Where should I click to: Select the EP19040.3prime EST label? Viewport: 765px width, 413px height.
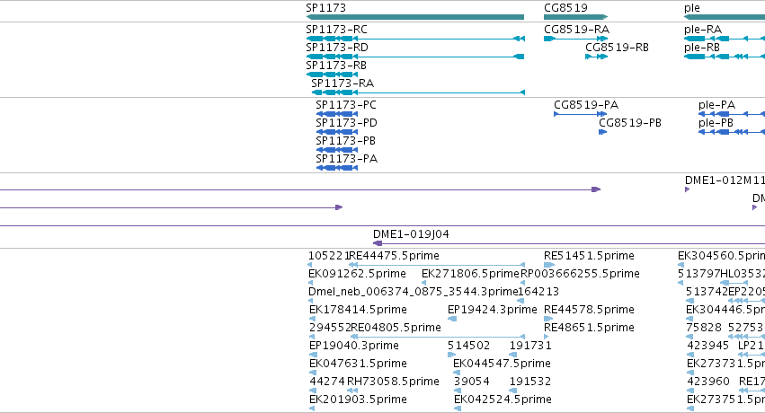(354, 346)
